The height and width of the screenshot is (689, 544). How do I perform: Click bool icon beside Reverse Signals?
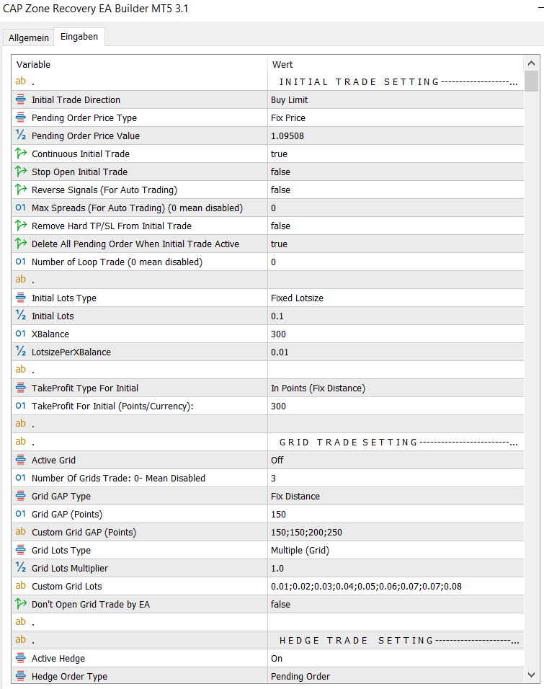21,190
